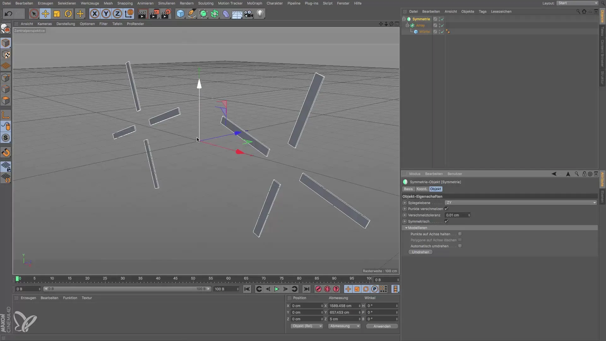Toggle Snap S icon
The image size is (606, 341).
pyautogui.click(x=6, y=138)
